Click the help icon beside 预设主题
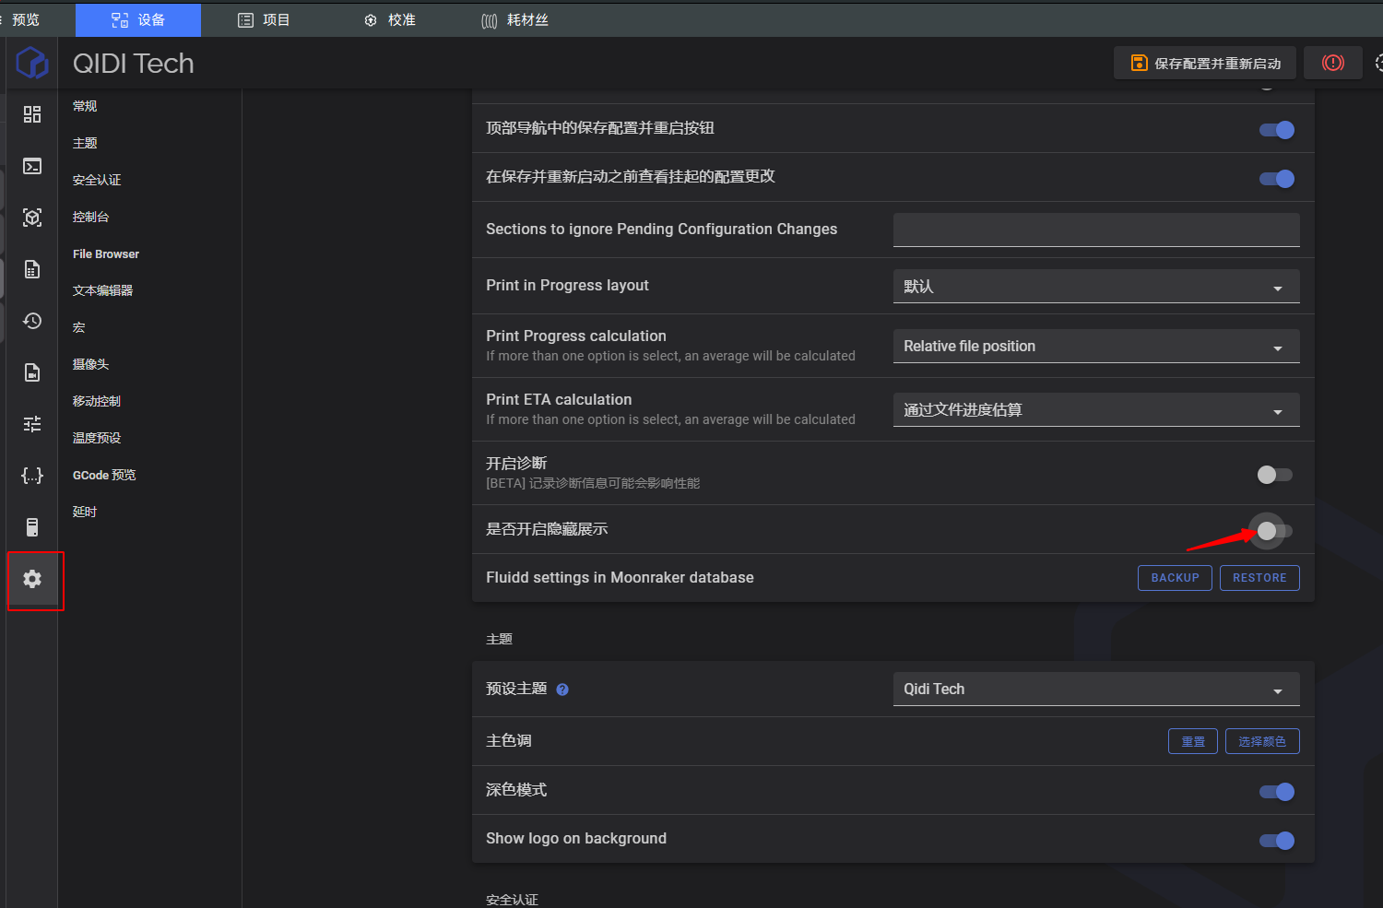The height and width of the screenshot is (908, 1383). click(x=562, y=690)
